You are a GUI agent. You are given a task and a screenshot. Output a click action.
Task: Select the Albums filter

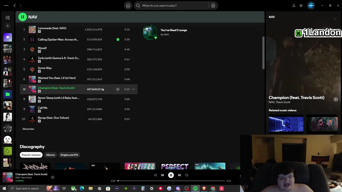pyautogui.click(x=50, y=155)
